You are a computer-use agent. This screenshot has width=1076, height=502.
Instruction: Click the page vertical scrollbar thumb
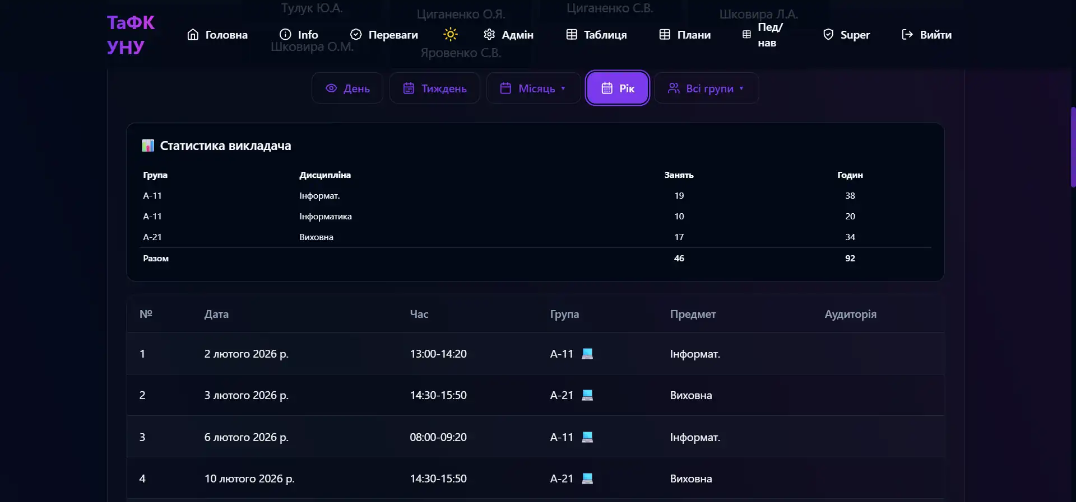[x=1073, y=147]
